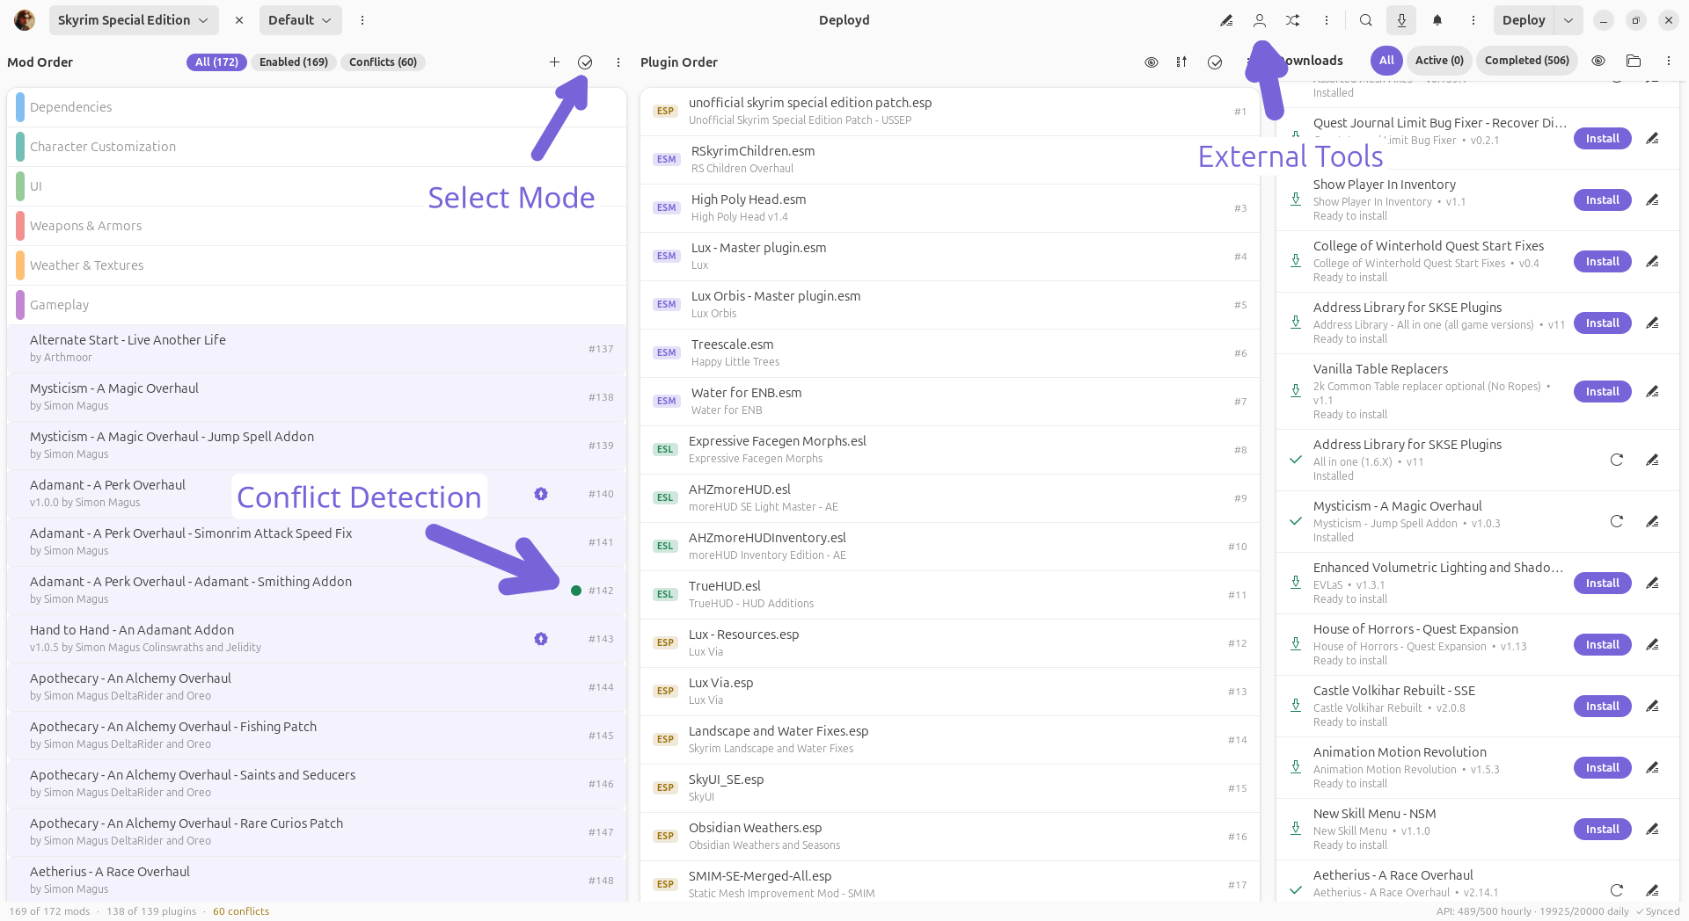1689x921 pixels.
Task: Toggle the Downloads panel button in the title bar
Action: [1401, 20]
